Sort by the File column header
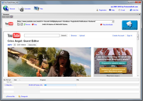Viewport: 143px width, 101px height. [x=108, y=80]
